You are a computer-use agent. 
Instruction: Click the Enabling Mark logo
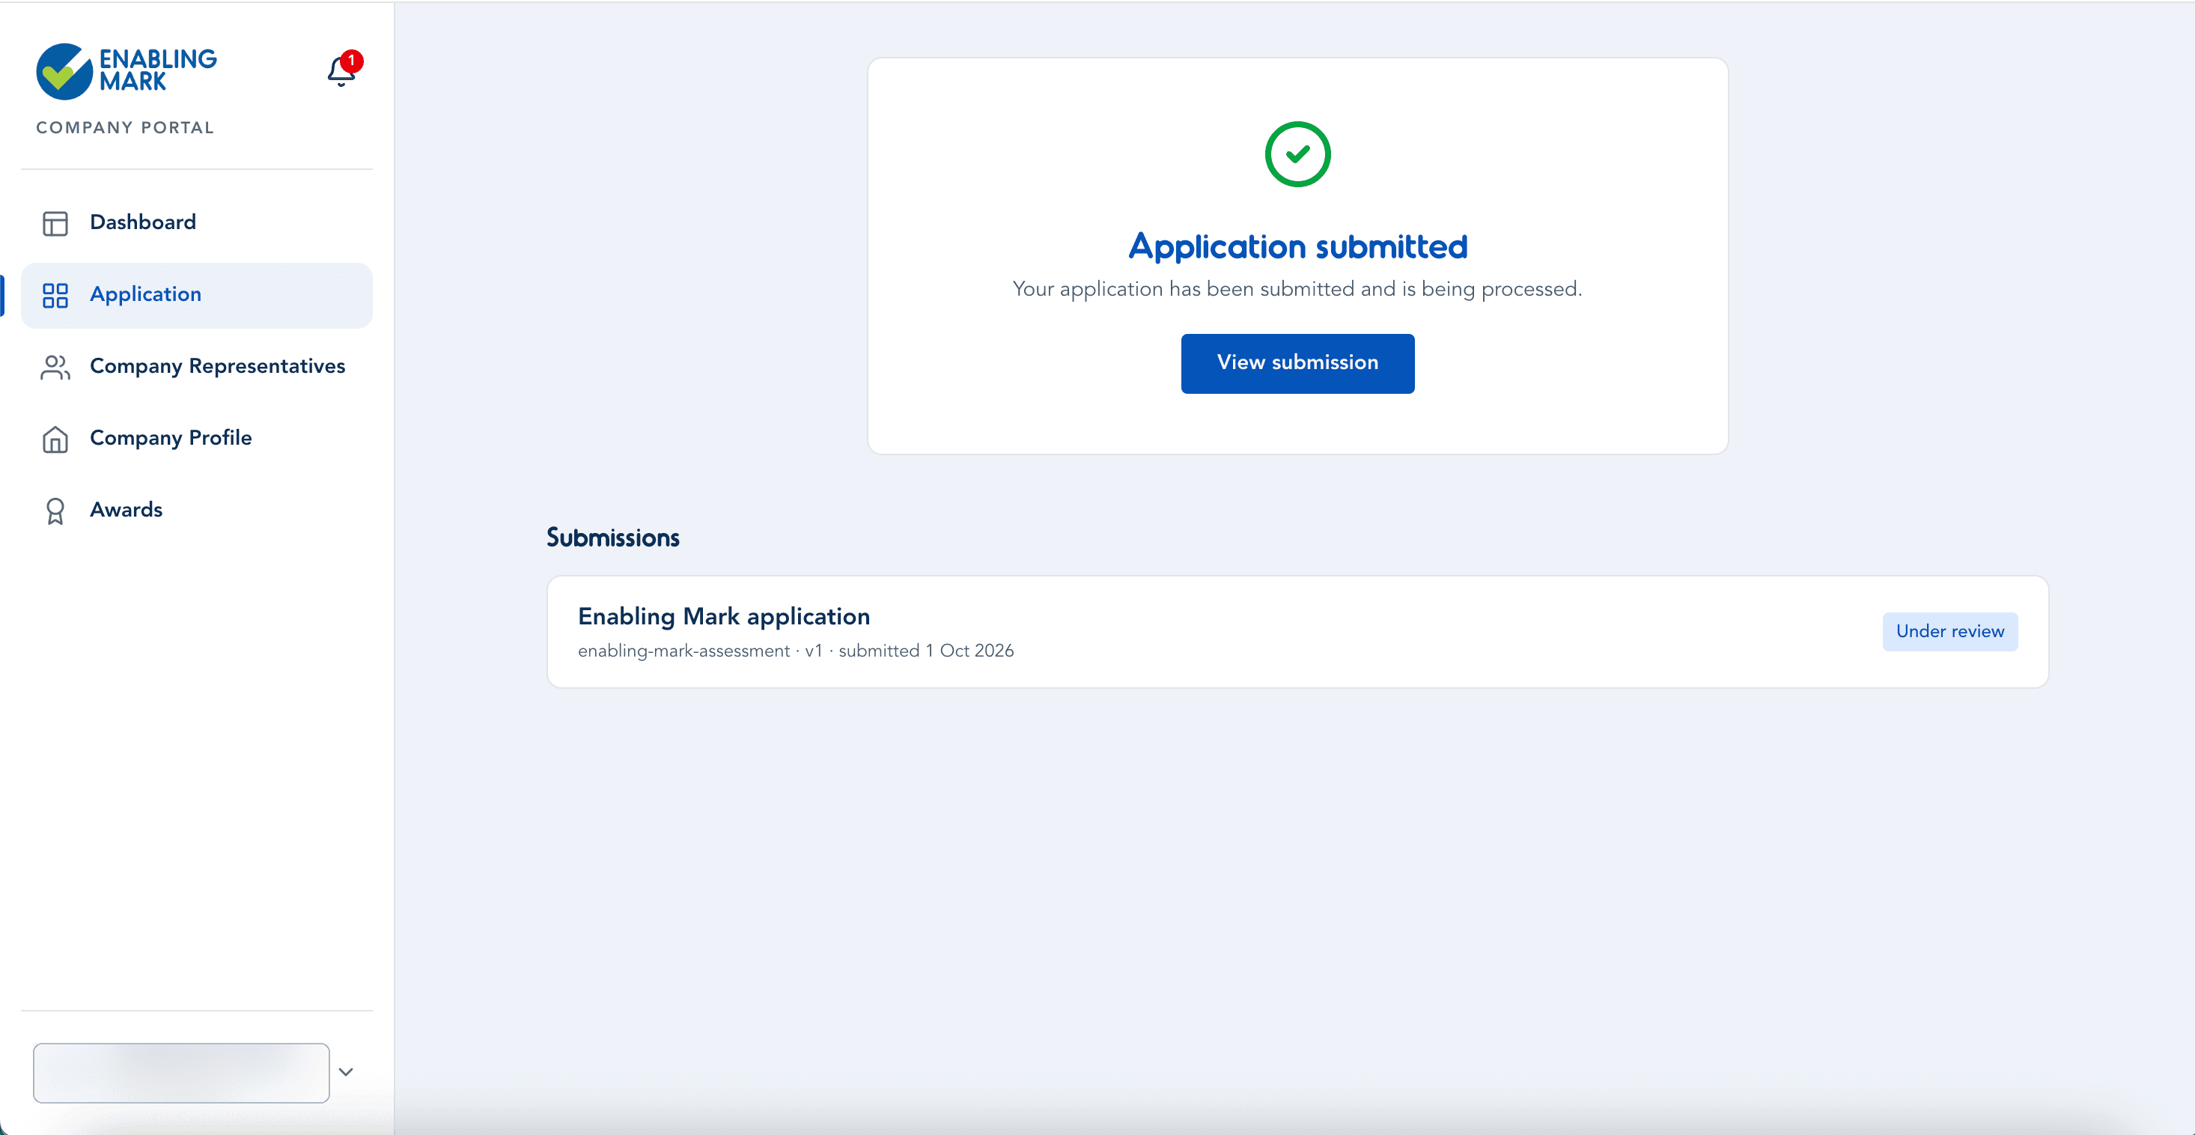[x=126, y=72]
